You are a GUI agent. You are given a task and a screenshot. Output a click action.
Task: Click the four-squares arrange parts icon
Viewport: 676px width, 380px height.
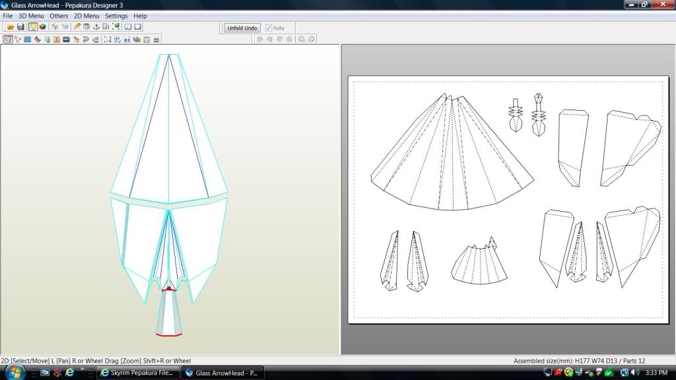coord(118,40)
